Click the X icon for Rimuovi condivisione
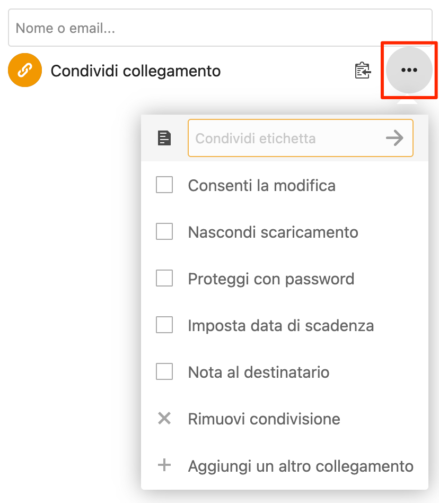The image size is (439, 503). [x=164, y=418]
